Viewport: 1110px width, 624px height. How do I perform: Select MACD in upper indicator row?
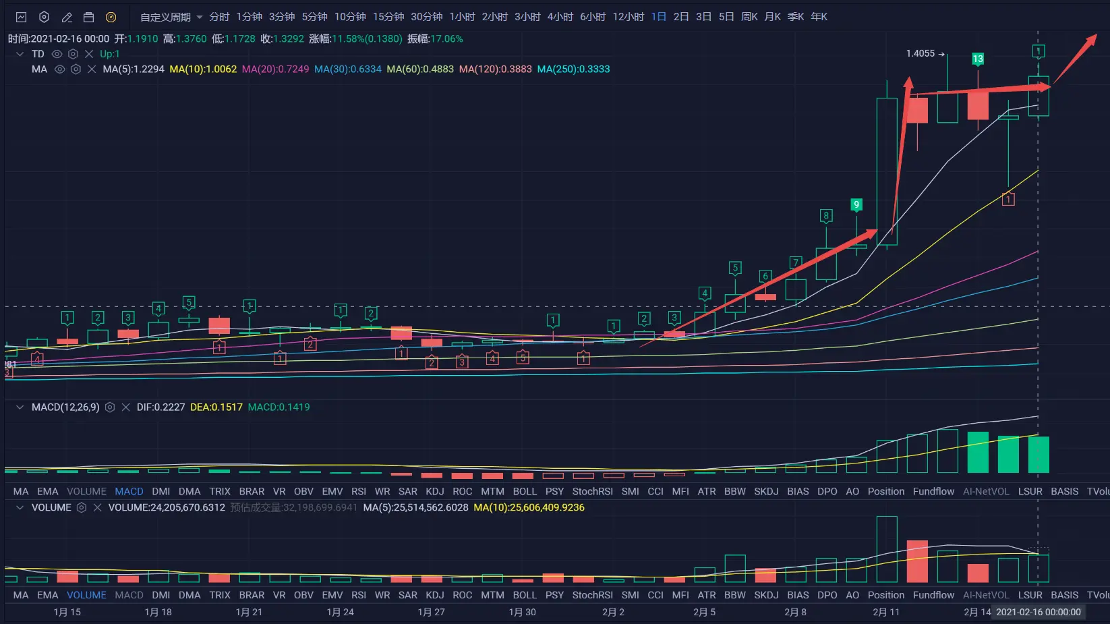pos(129,492)
